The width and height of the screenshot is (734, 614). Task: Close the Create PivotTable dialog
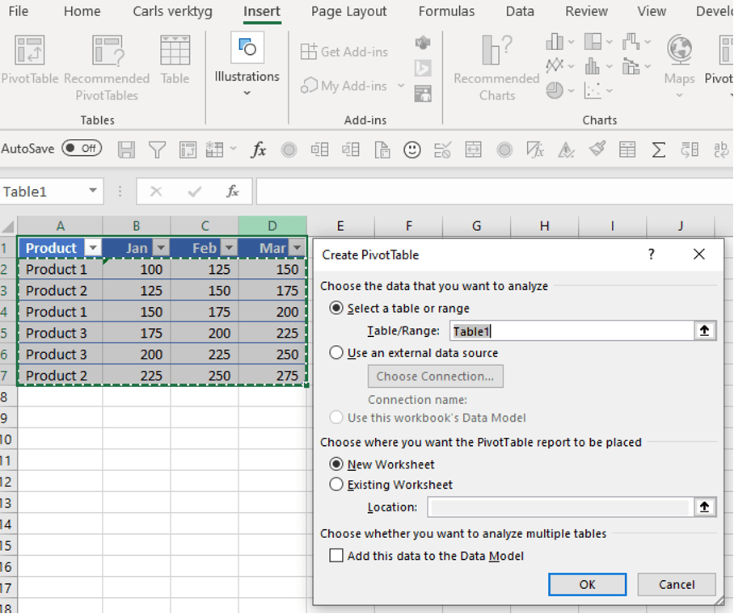point(699,254)
